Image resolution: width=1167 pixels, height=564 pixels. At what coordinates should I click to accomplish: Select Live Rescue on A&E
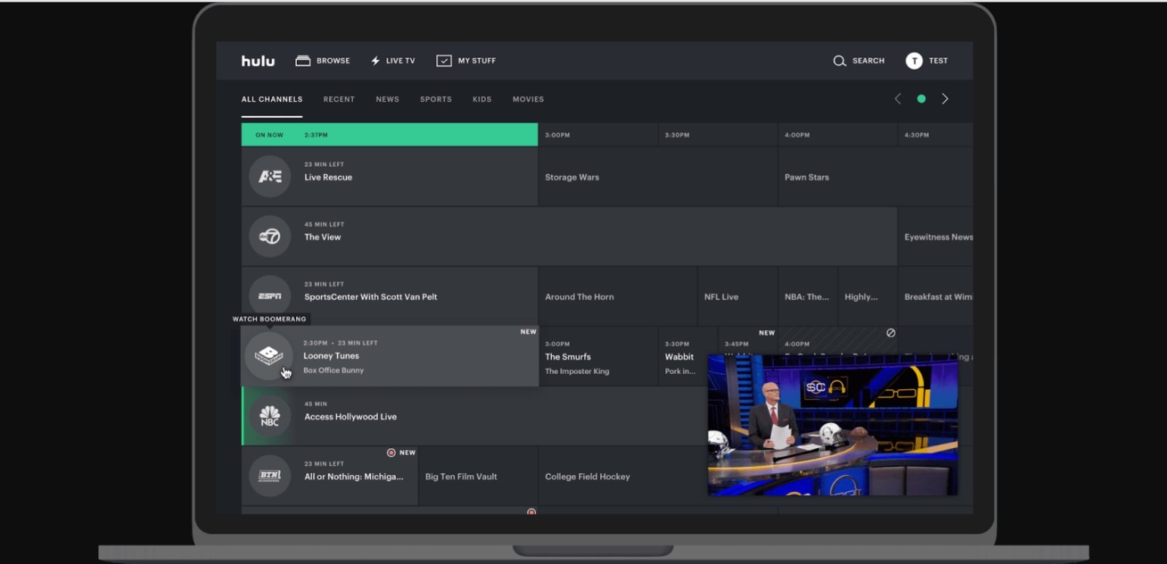(389, 176)
